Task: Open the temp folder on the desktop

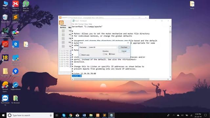Action: point(192,5)
